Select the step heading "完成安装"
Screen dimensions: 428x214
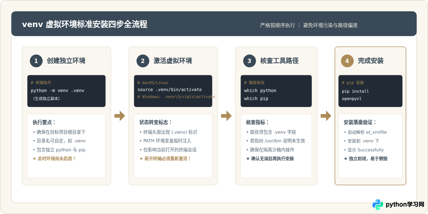[370, 61]
